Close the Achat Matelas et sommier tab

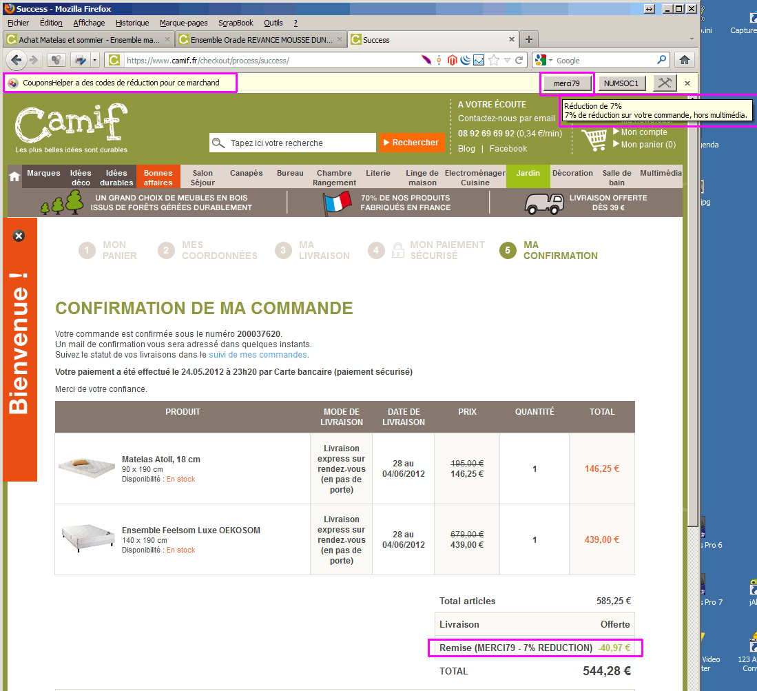[x=167, y=39]
